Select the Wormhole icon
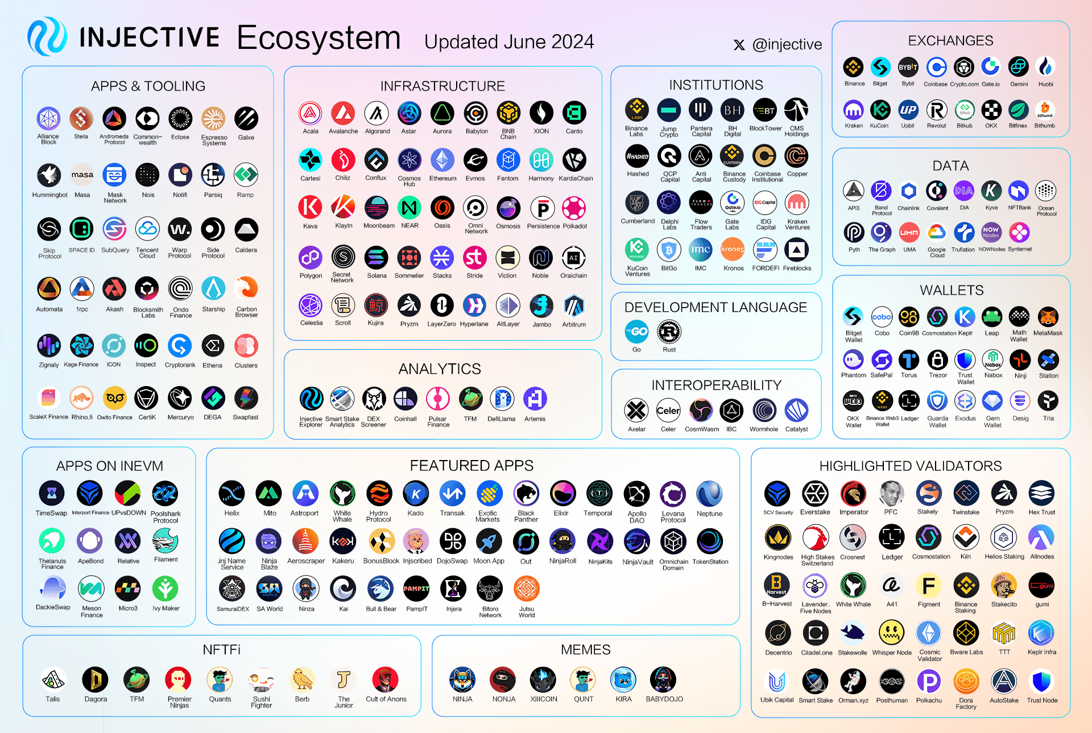The width and height of the screenshot is (1092, 733). click(x=764, y=410)
